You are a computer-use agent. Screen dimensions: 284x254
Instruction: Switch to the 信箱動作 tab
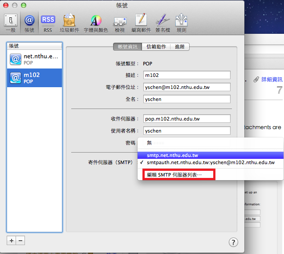coord(156,47)
